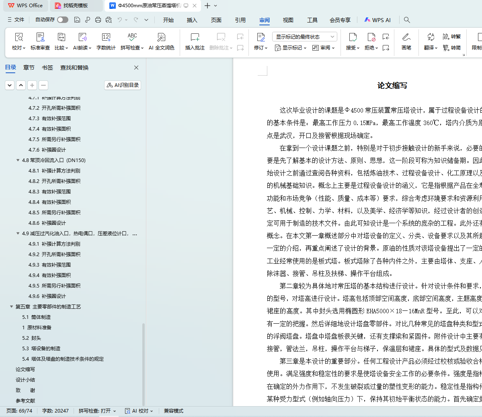Switch to the 会员专享 tab
482x417 pixels.
click(340, 20)
